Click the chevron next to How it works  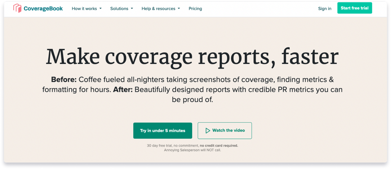101,8
